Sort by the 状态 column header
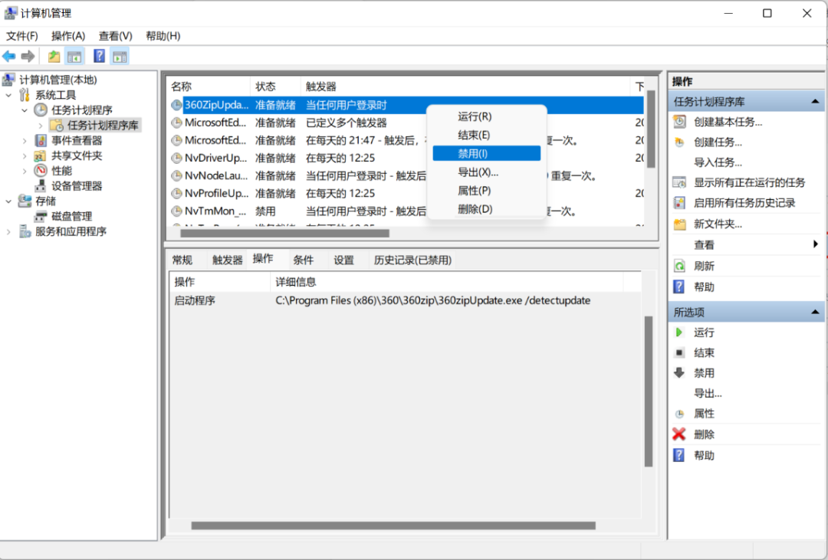Screen dimensions: 828x560 click(276, 86)
